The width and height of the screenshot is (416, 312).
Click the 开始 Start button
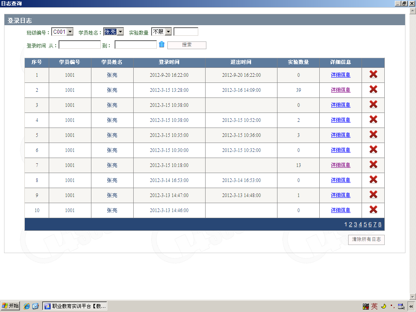10,306
